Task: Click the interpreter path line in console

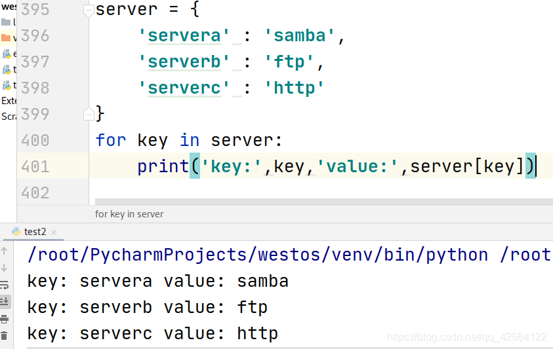Action: click(x=289, y=255)
